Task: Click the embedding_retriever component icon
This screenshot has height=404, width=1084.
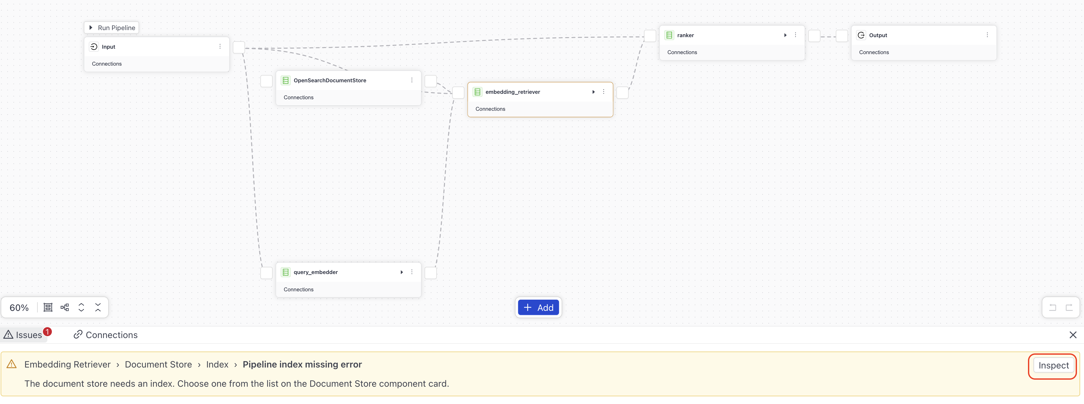Action: [x=478, y=92]
